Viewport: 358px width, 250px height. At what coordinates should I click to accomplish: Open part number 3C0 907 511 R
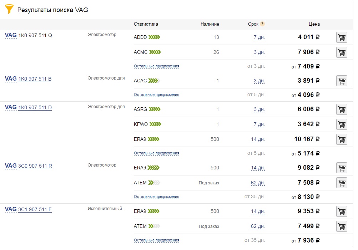click(x=35, y=166)
